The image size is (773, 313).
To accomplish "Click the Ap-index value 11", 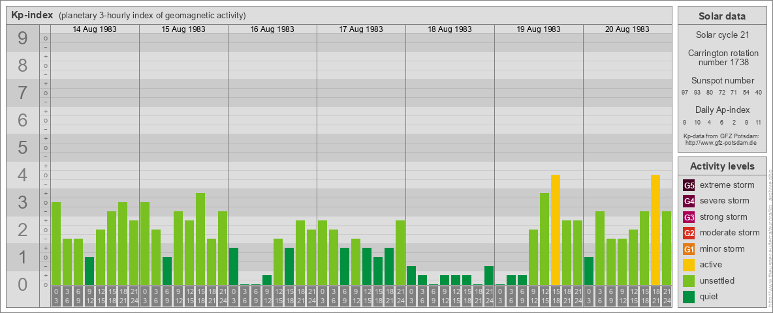I will pyautogui.click(x=758, y=122).
